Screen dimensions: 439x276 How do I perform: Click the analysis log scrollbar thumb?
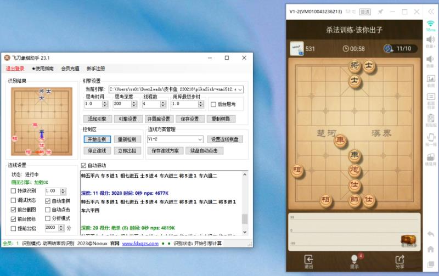tap(245, 219)
